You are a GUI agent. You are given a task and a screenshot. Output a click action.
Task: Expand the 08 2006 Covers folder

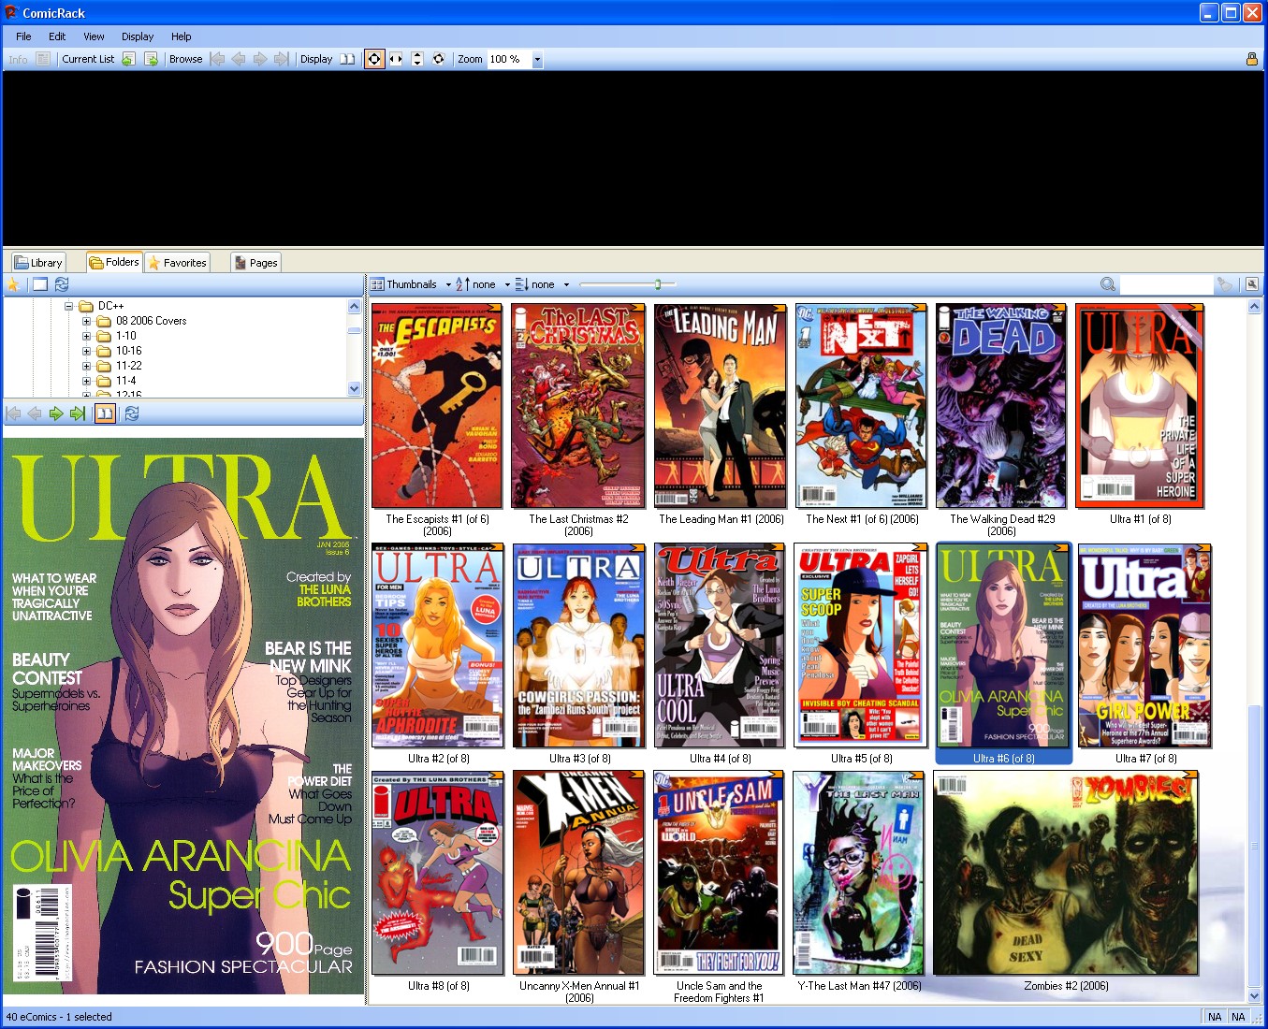click(86, 321)
